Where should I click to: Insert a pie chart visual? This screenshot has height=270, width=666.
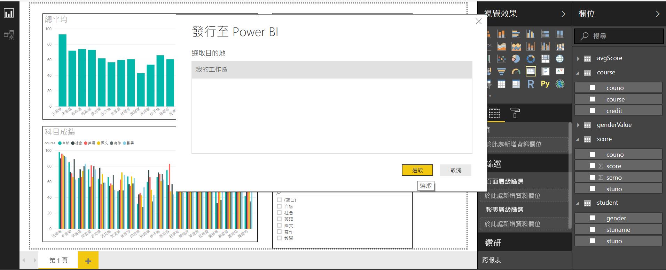click(x=516, y=59)
